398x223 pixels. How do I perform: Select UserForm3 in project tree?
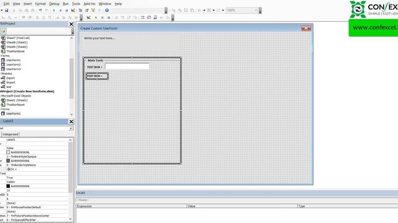(13, 69)
